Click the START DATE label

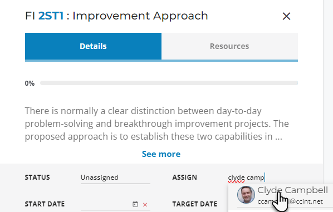[x=45, y=204]
